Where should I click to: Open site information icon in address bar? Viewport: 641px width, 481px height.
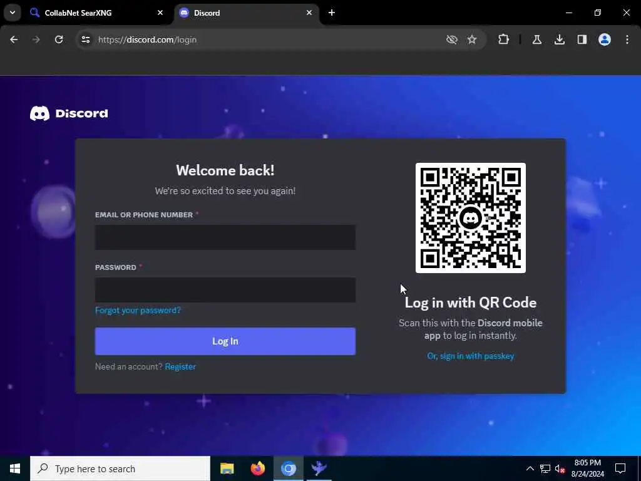85,39
